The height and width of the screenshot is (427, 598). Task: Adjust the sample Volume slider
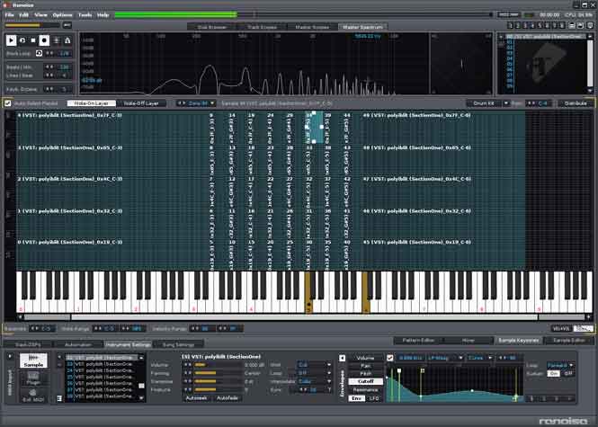point(219,365)
